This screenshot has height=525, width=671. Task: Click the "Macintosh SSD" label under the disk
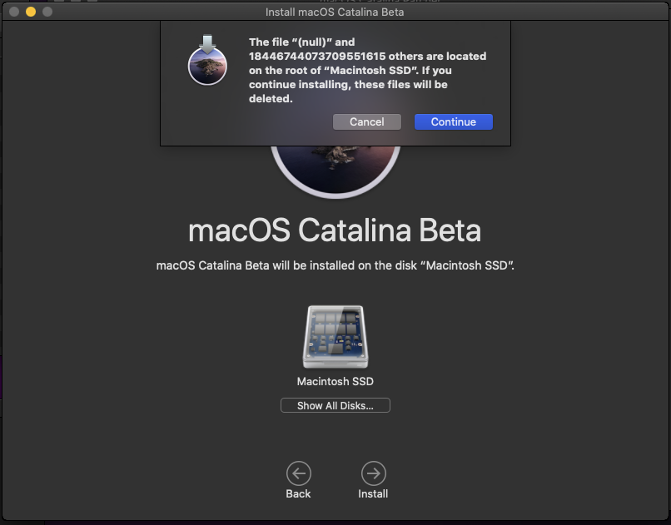pos(335,381)
